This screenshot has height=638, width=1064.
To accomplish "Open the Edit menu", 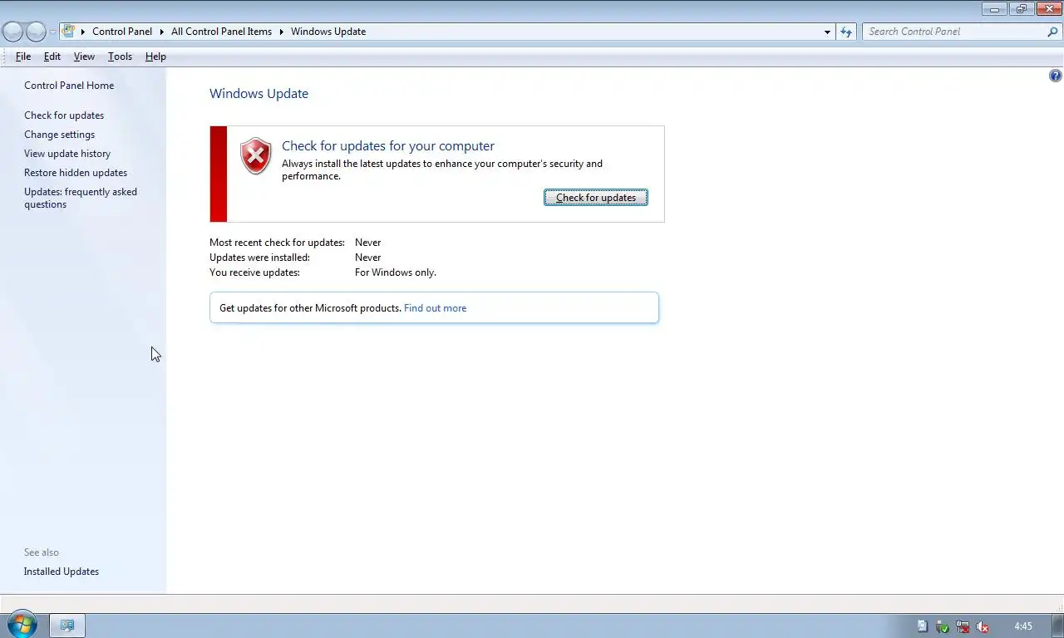I will (x=52, y=56).
